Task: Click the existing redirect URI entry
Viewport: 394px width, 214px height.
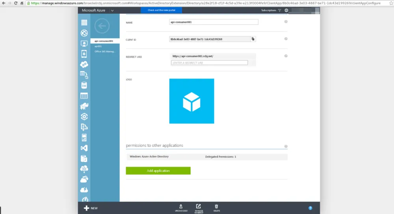Action: point(193,56)
